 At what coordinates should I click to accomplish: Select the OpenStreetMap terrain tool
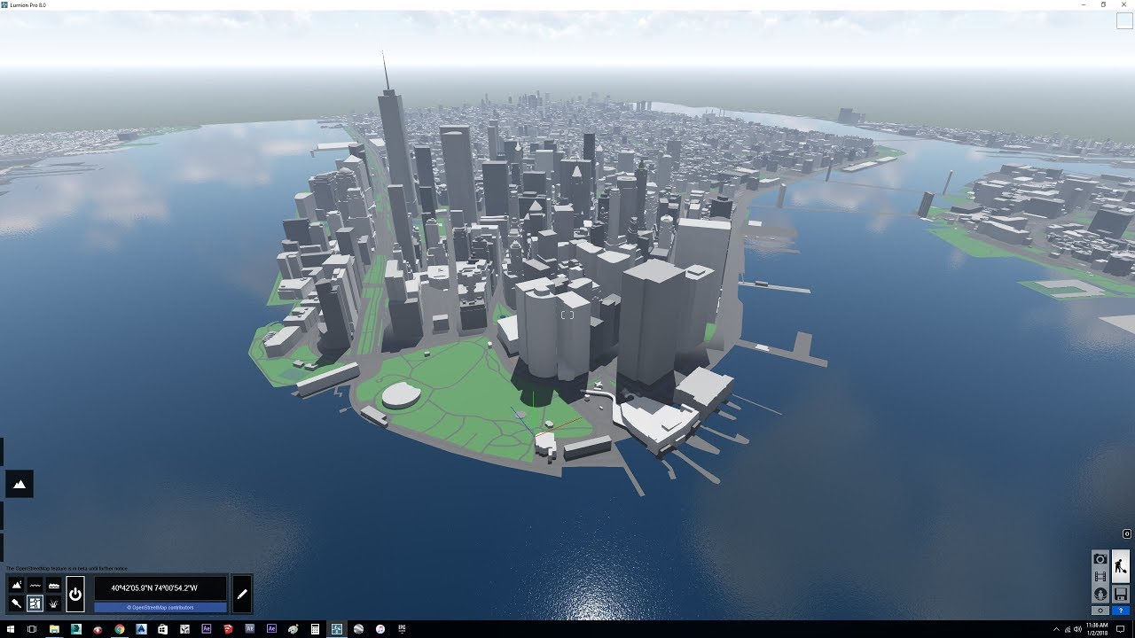click(x=35, y=603)
